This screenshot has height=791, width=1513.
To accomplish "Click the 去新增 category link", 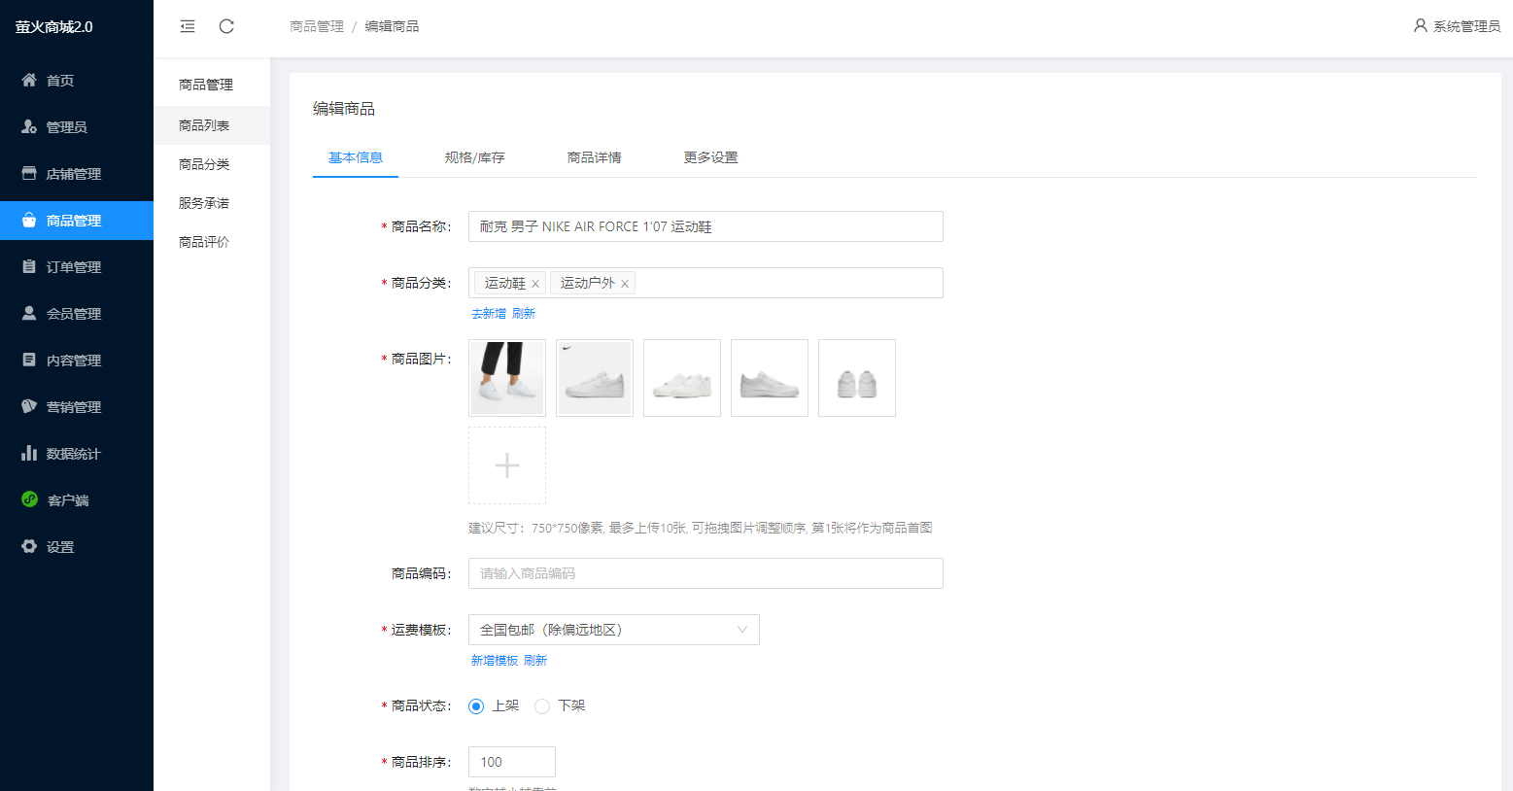I will click(488, 314).
